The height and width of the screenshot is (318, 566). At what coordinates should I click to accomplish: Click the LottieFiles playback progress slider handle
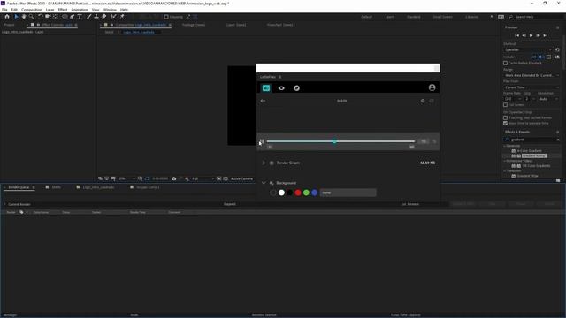coord(334,141)
